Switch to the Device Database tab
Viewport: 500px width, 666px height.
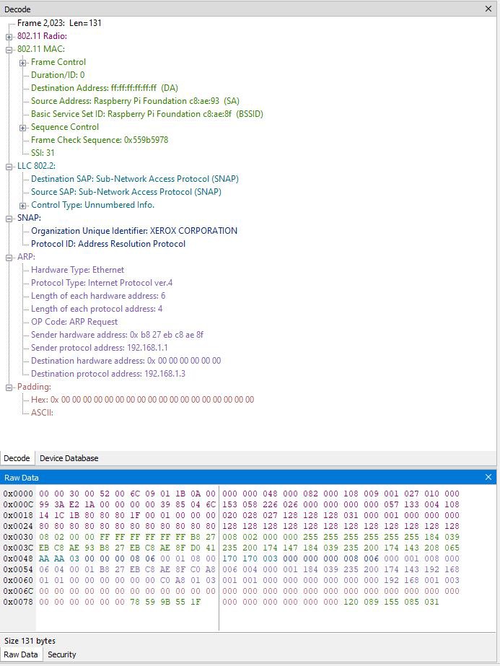pyautogui.click(x=69, y=458)
